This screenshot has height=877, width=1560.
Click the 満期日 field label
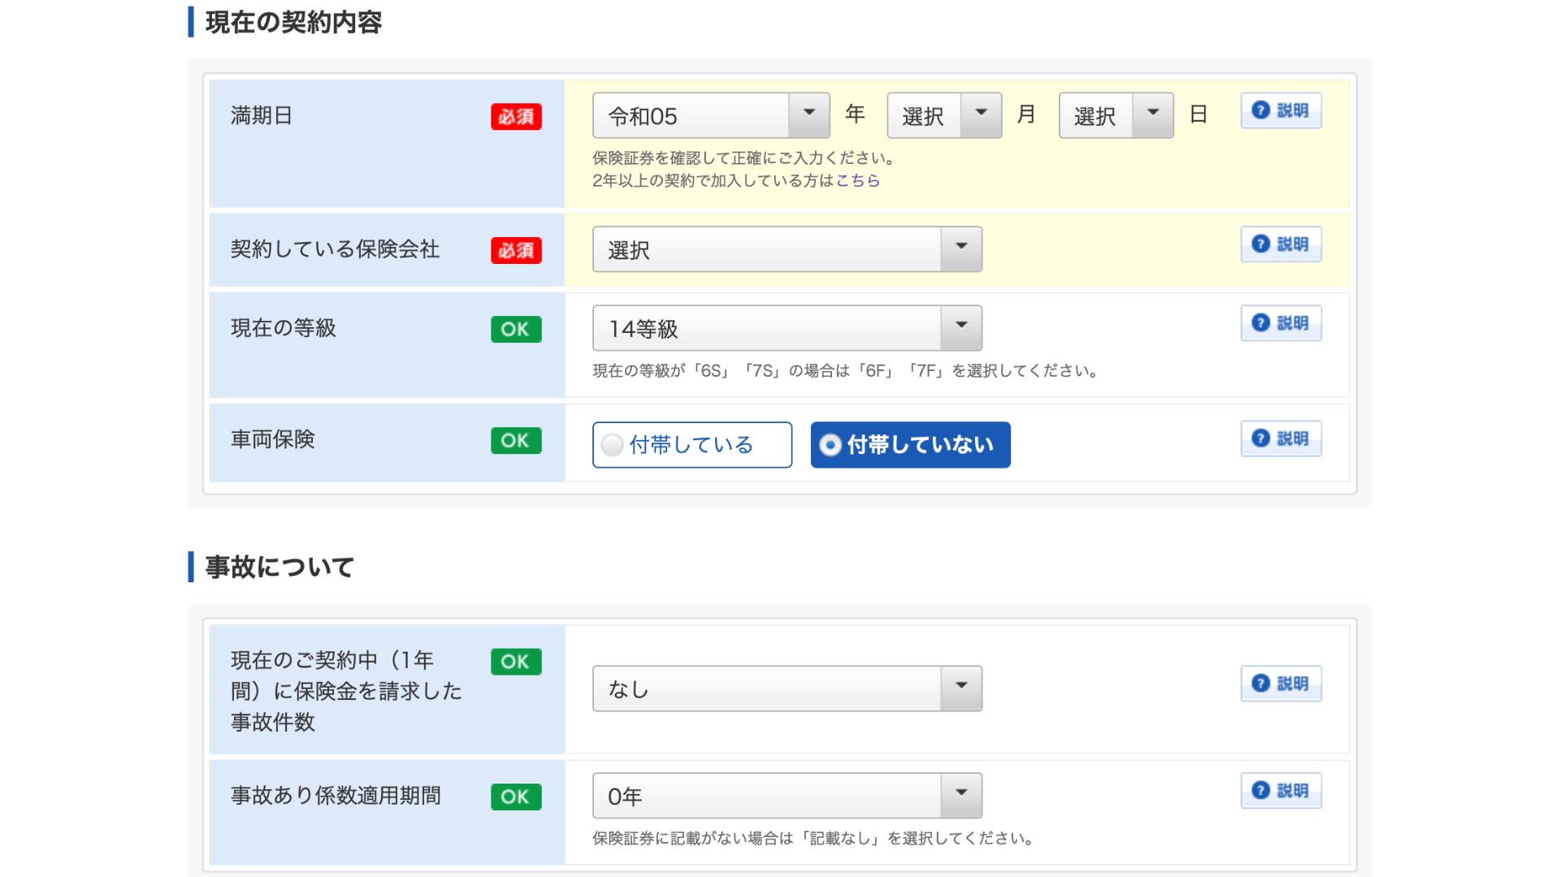(262, 115)
